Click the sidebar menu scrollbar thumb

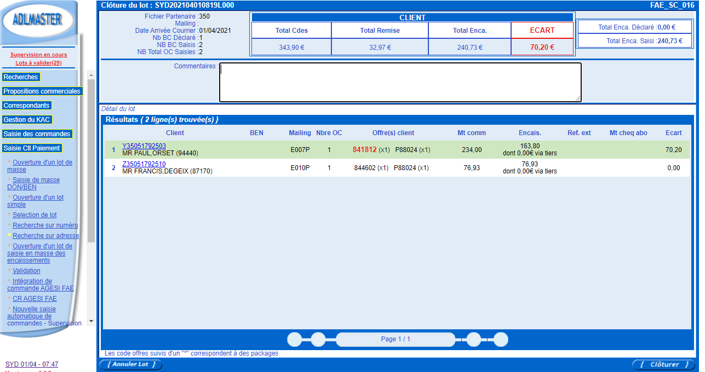click(x=91, y=160)
